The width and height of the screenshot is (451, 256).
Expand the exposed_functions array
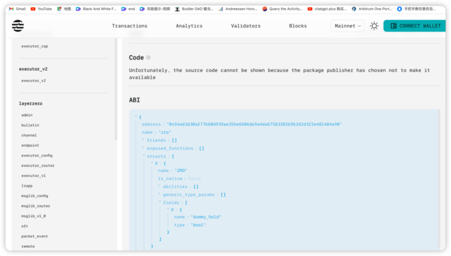[x=143, y=148]
